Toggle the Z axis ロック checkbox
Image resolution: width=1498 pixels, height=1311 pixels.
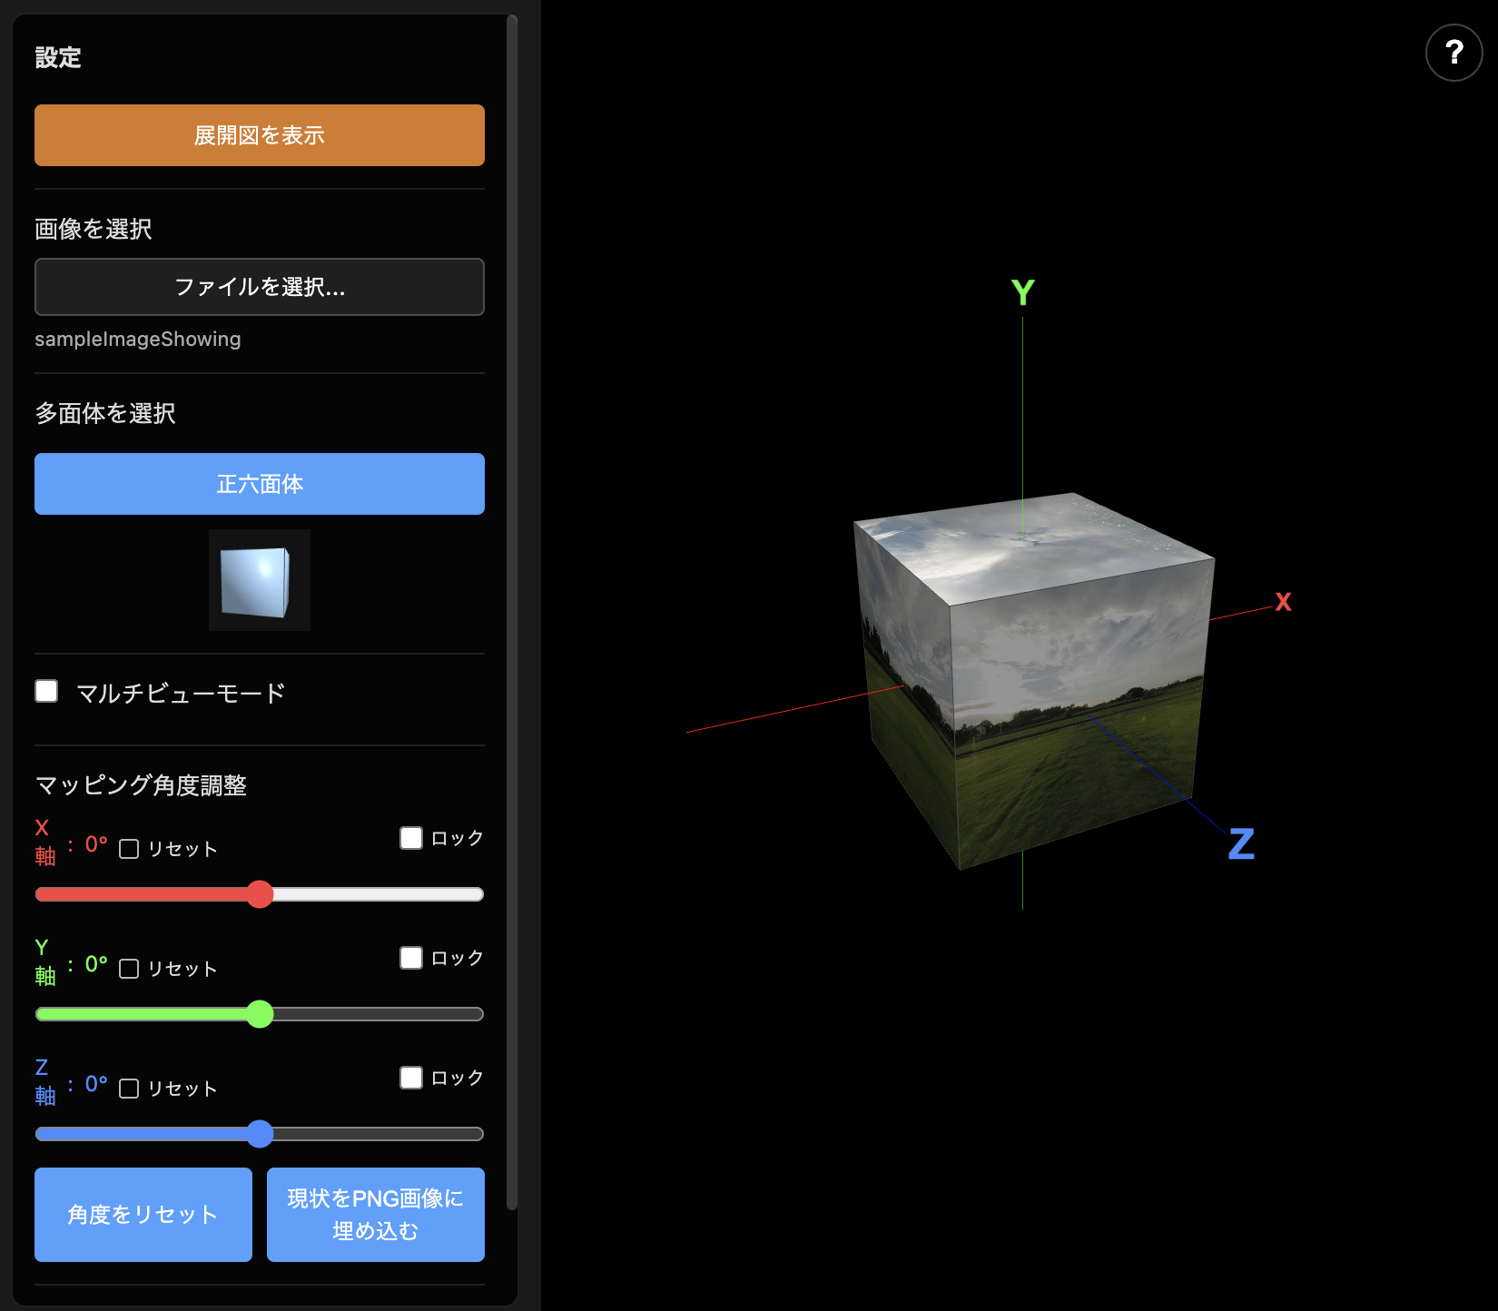pyautogui.click(x=411, y=1078)
